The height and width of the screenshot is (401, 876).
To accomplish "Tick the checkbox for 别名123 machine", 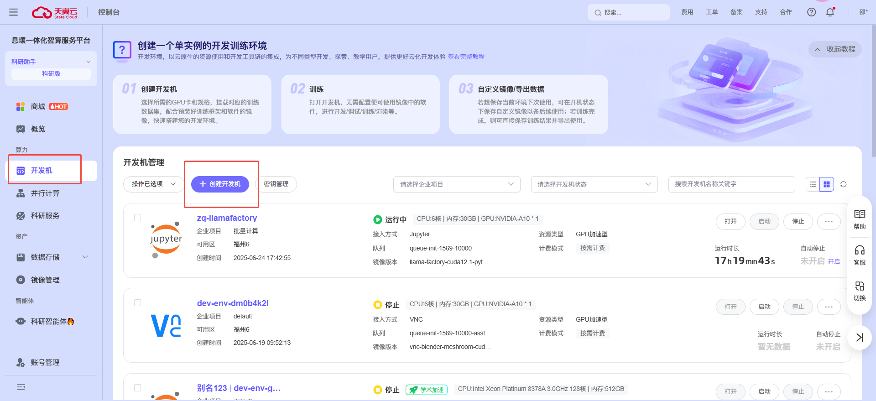I will click(x=137, y=388).
